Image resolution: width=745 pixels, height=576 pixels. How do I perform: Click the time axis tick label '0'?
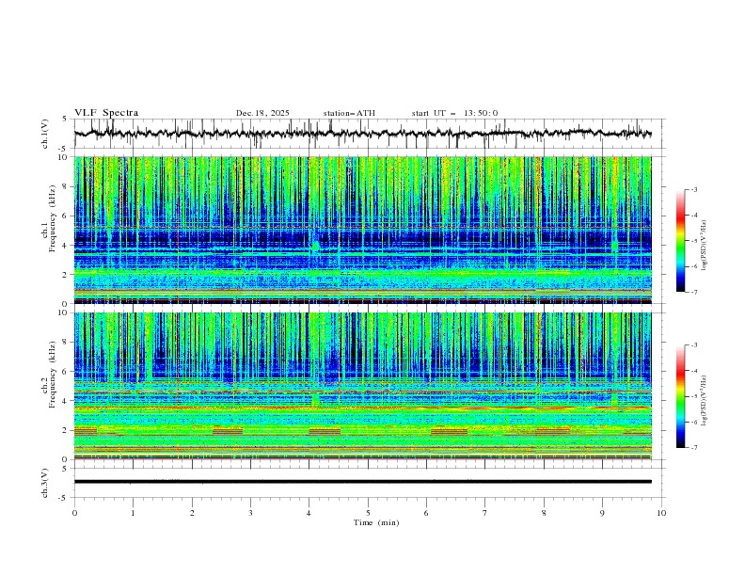(x=74, y=513)
